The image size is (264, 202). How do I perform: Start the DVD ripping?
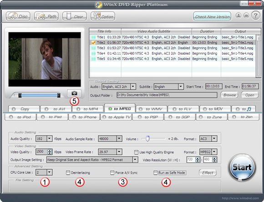point(242,167)
